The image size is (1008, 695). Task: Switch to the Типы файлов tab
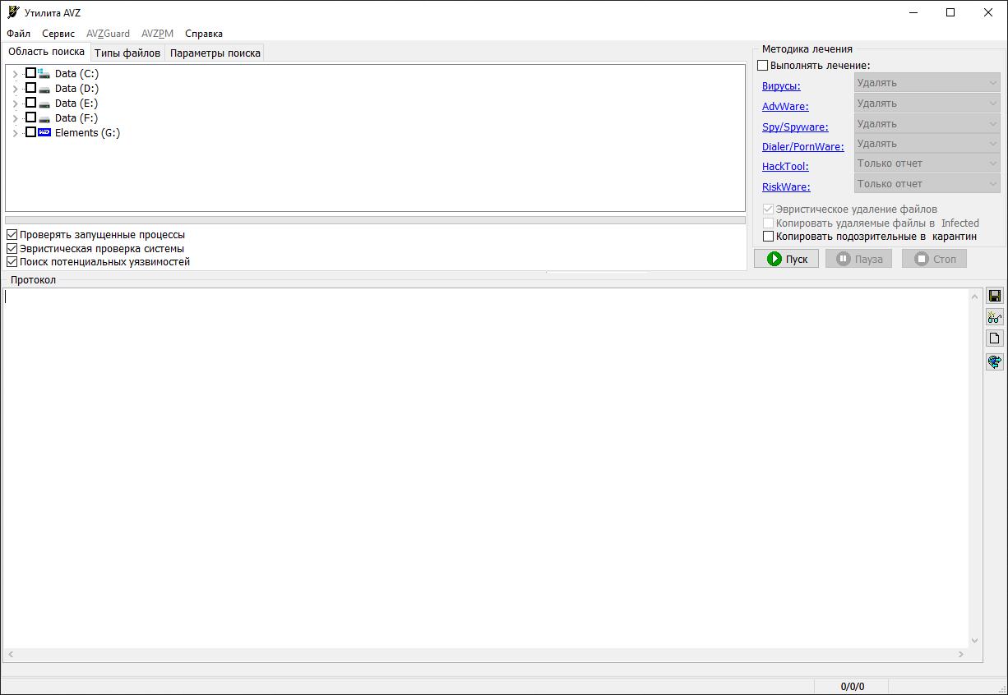click(x=127, y=53)
